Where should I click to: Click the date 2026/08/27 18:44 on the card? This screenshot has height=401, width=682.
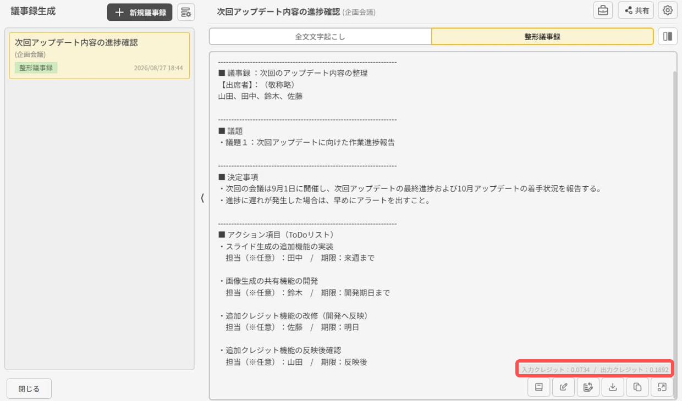[x=158, y=69]
